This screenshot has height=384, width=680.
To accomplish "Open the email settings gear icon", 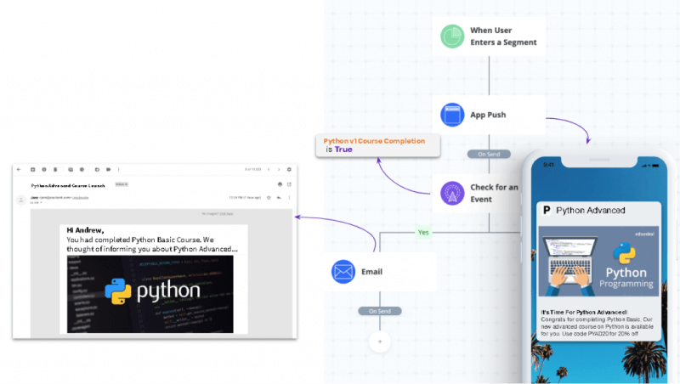I will 289,170.
